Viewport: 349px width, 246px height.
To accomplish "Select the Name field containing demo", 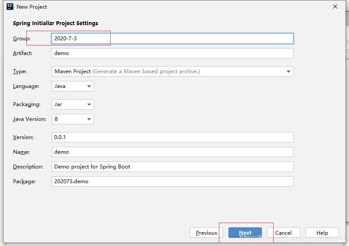I will (173, 152).
